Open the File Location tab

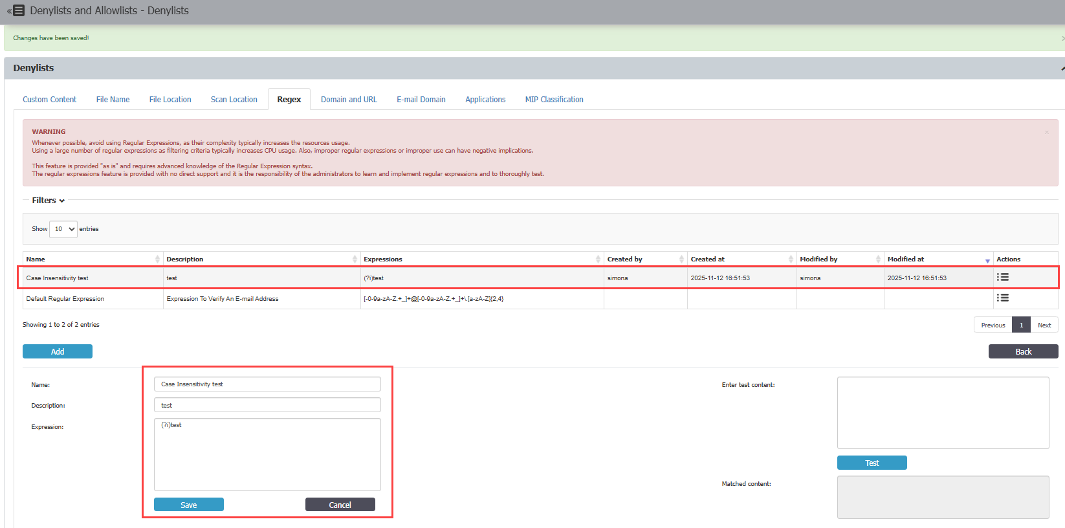[170, 100]
